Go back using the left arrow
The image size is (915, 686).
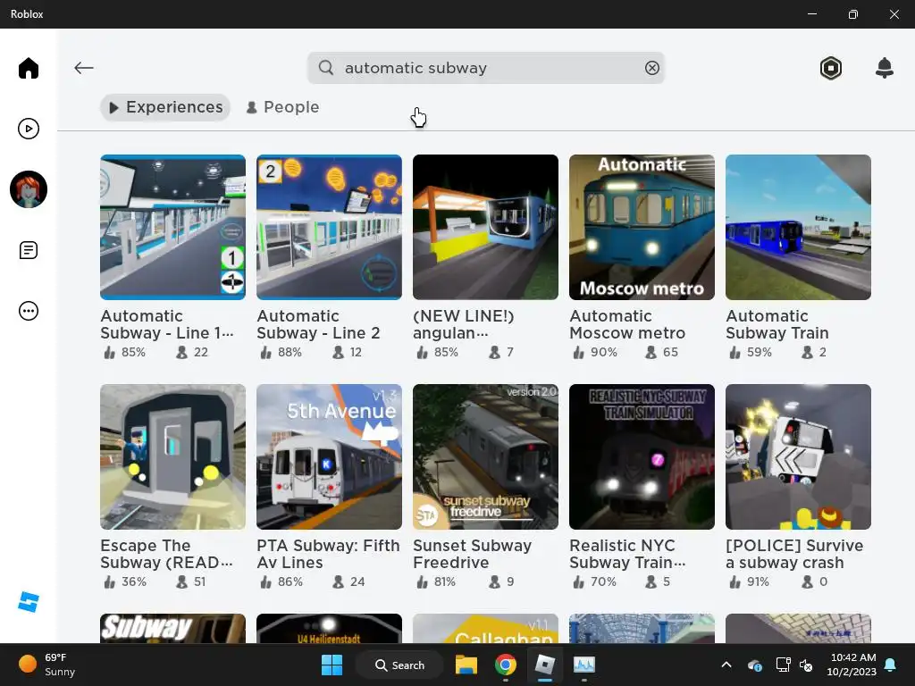83,68
